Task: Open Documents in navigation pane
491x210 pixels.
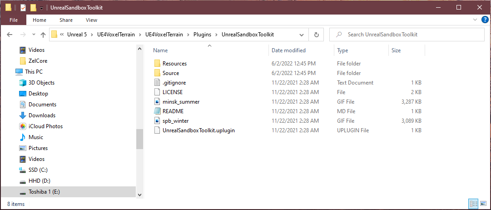Action: (42, 105)
